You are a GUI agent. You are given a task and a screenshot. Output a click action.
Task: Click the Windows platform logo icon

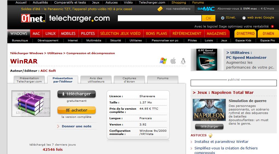(163, 61)
